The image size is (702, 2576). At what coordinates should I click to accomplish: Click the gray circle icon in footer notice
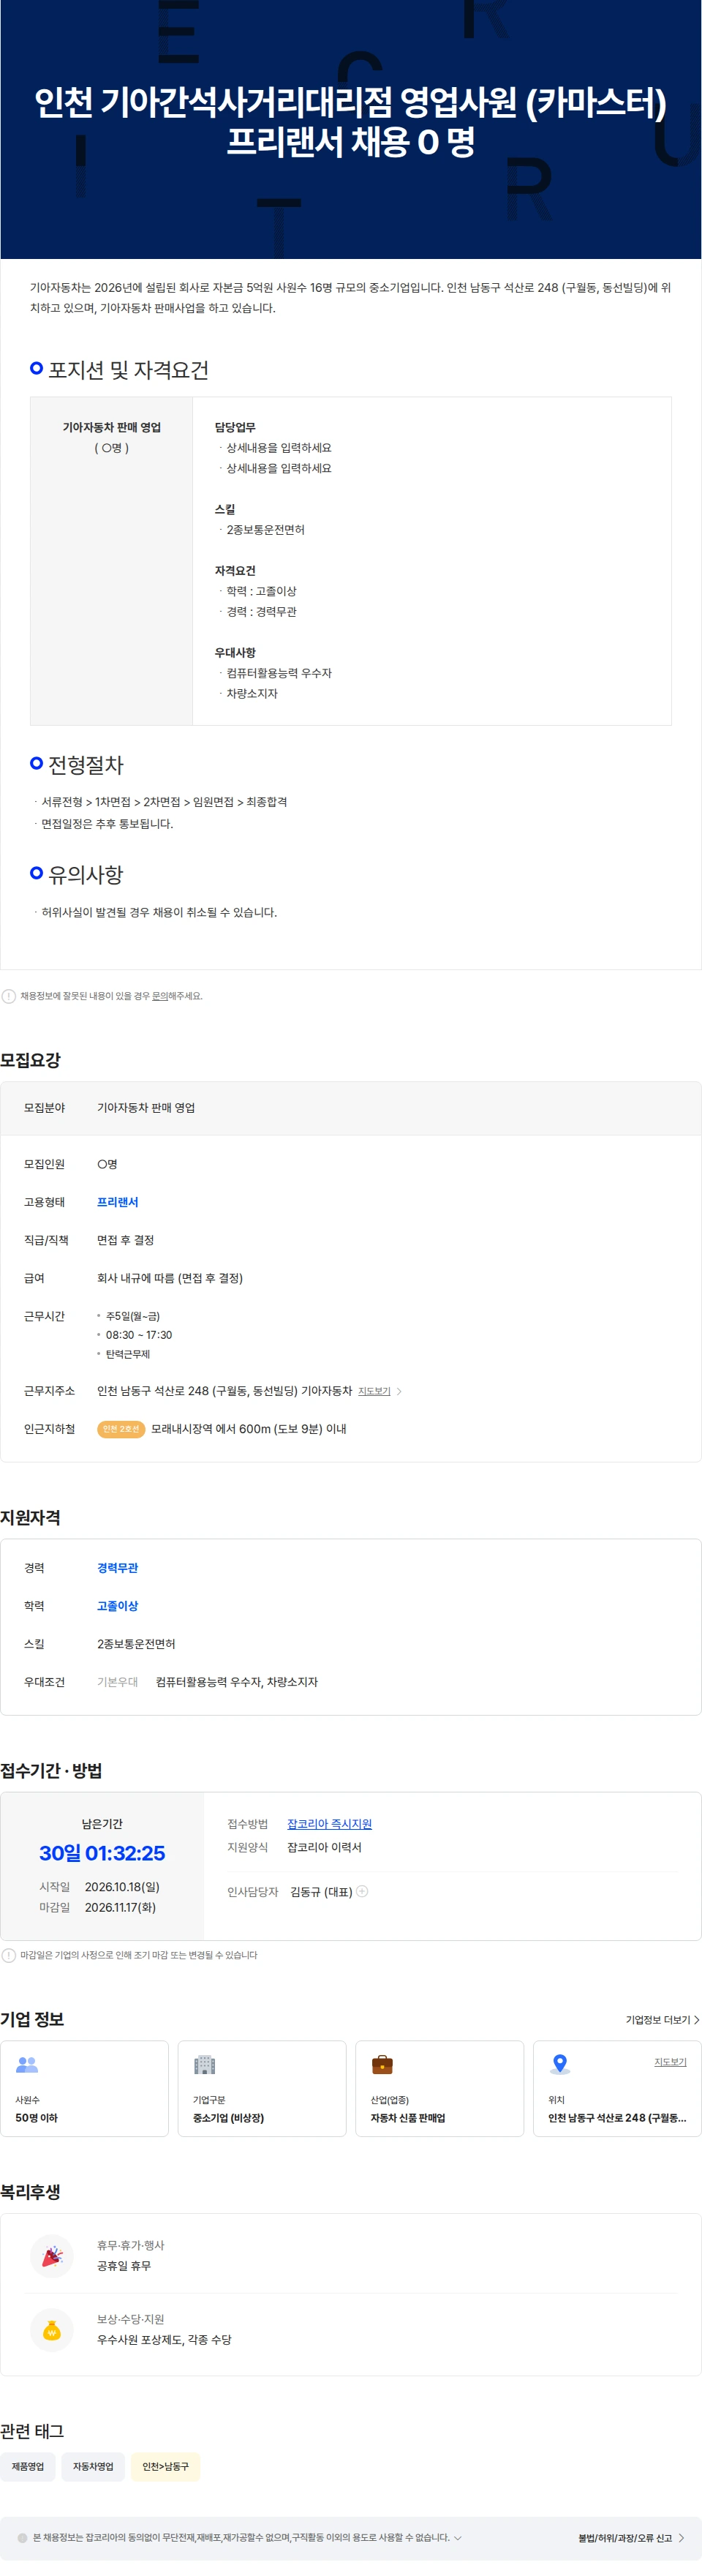point(22,2537)
